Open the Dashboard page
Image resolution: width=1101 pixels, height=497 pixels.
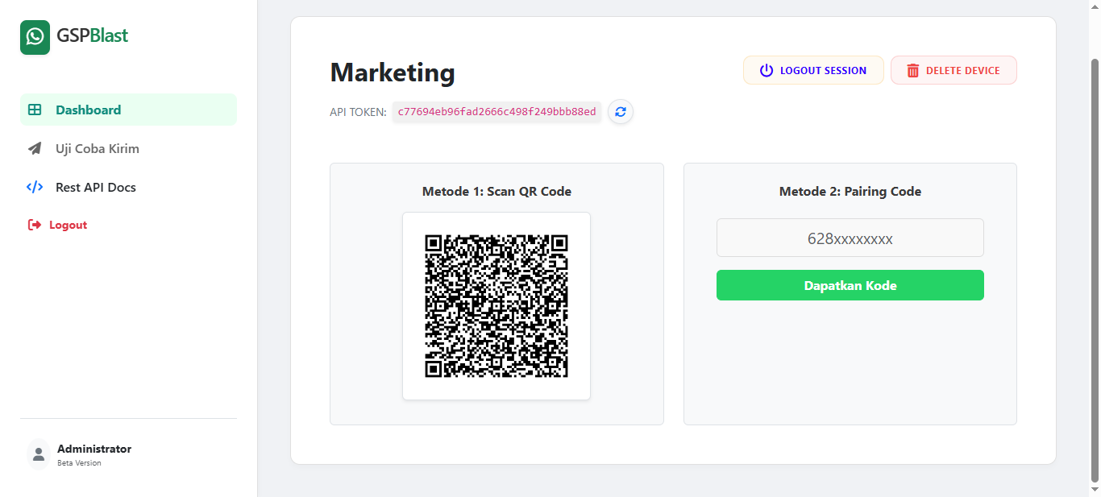pos(89,109)
